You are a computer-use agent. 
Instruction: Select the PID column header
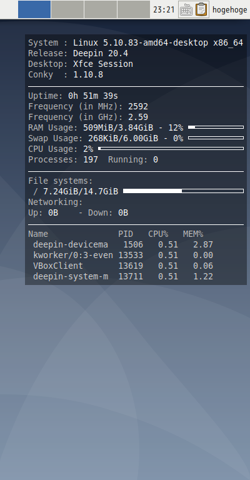click(126, 234)
